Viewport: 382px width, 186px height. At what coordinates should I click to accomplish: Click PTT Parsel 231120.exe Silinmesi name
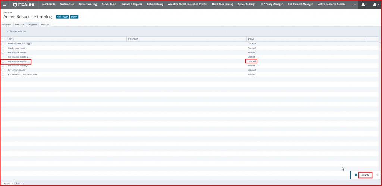click(x=23, y=74)
